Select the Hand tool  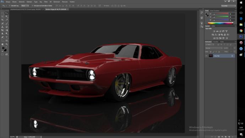coord(2,44)
